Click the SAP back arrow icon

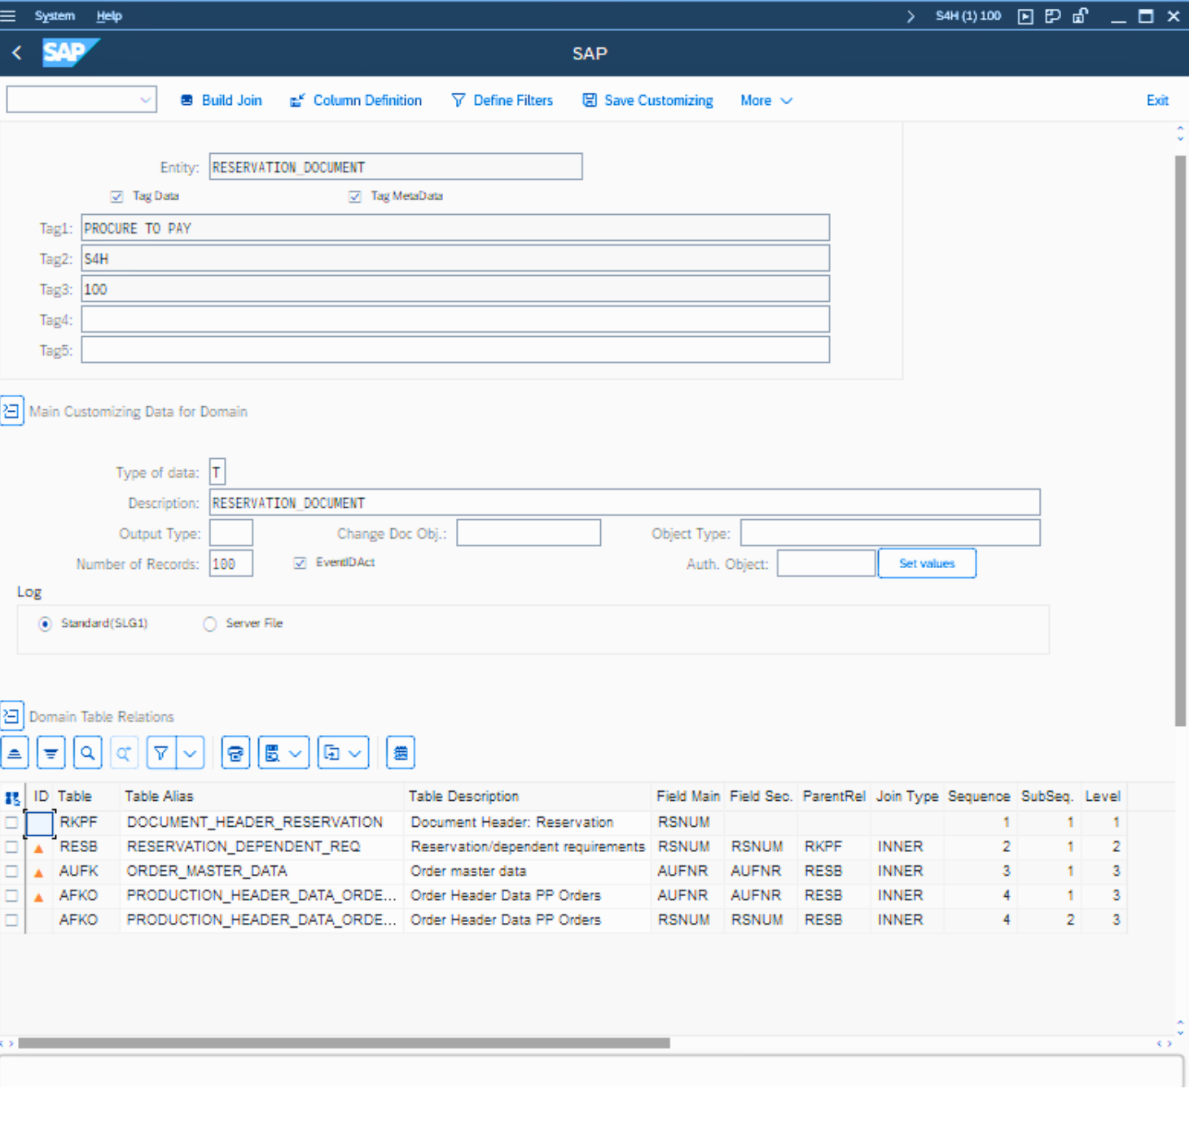click(17, 53)
